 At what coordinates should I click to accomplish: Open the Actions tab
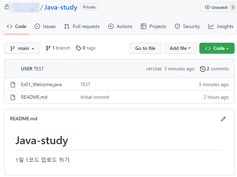(120, 26)
